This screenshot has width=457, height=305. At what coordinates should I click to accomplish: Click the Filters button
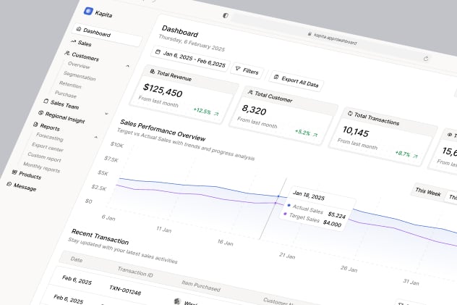[x=247, y=71]
